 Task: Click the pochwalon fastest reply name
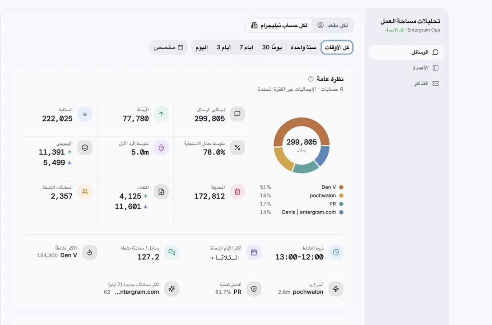pos(308,292)
